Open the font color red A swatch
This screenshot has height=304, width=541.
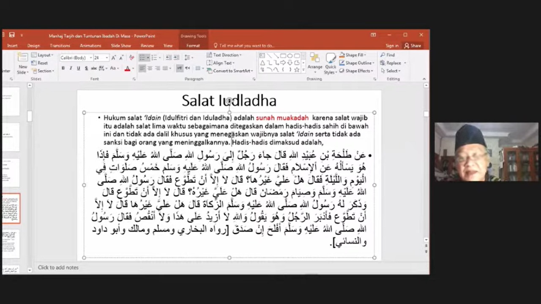tap(127, 68)
